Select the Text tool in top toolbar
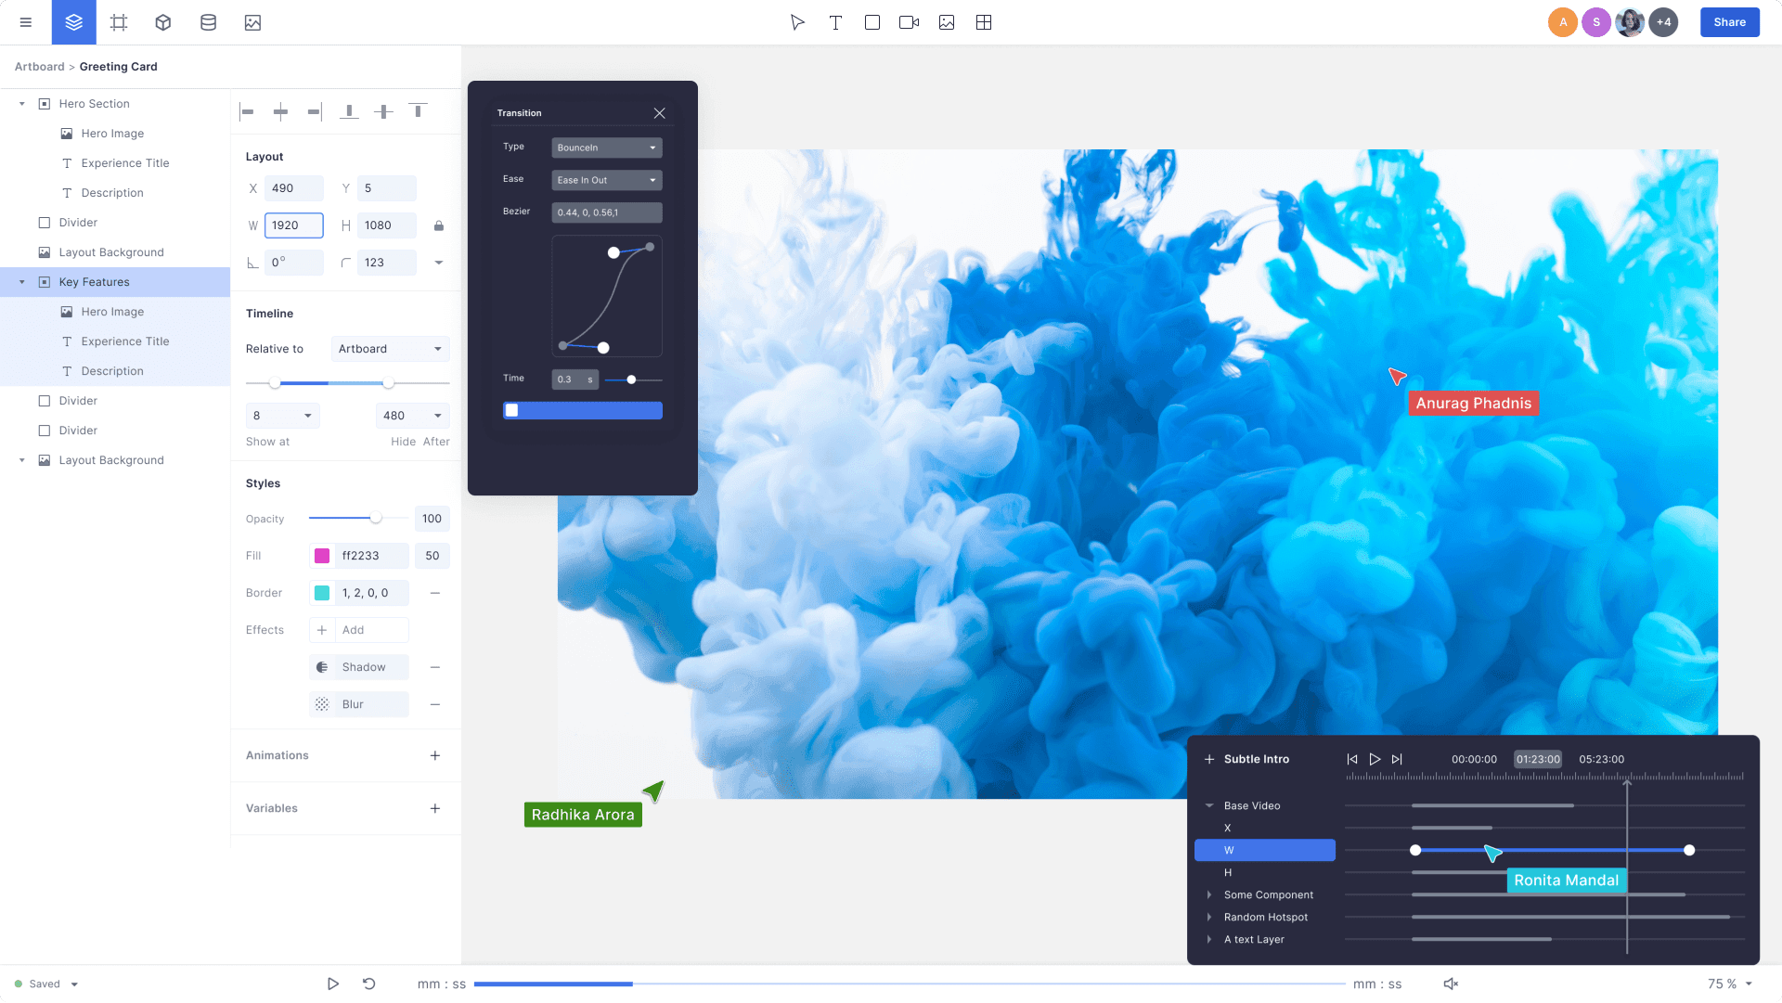Screen dimensions: 1782x1003 click(835, 22)
